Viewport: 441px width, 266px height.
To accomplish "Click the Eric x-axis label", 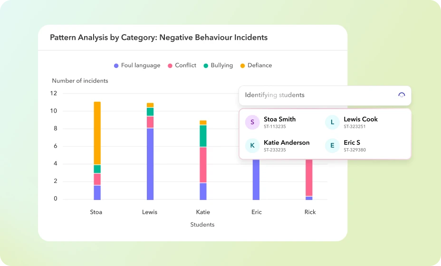I will (257, 212).
